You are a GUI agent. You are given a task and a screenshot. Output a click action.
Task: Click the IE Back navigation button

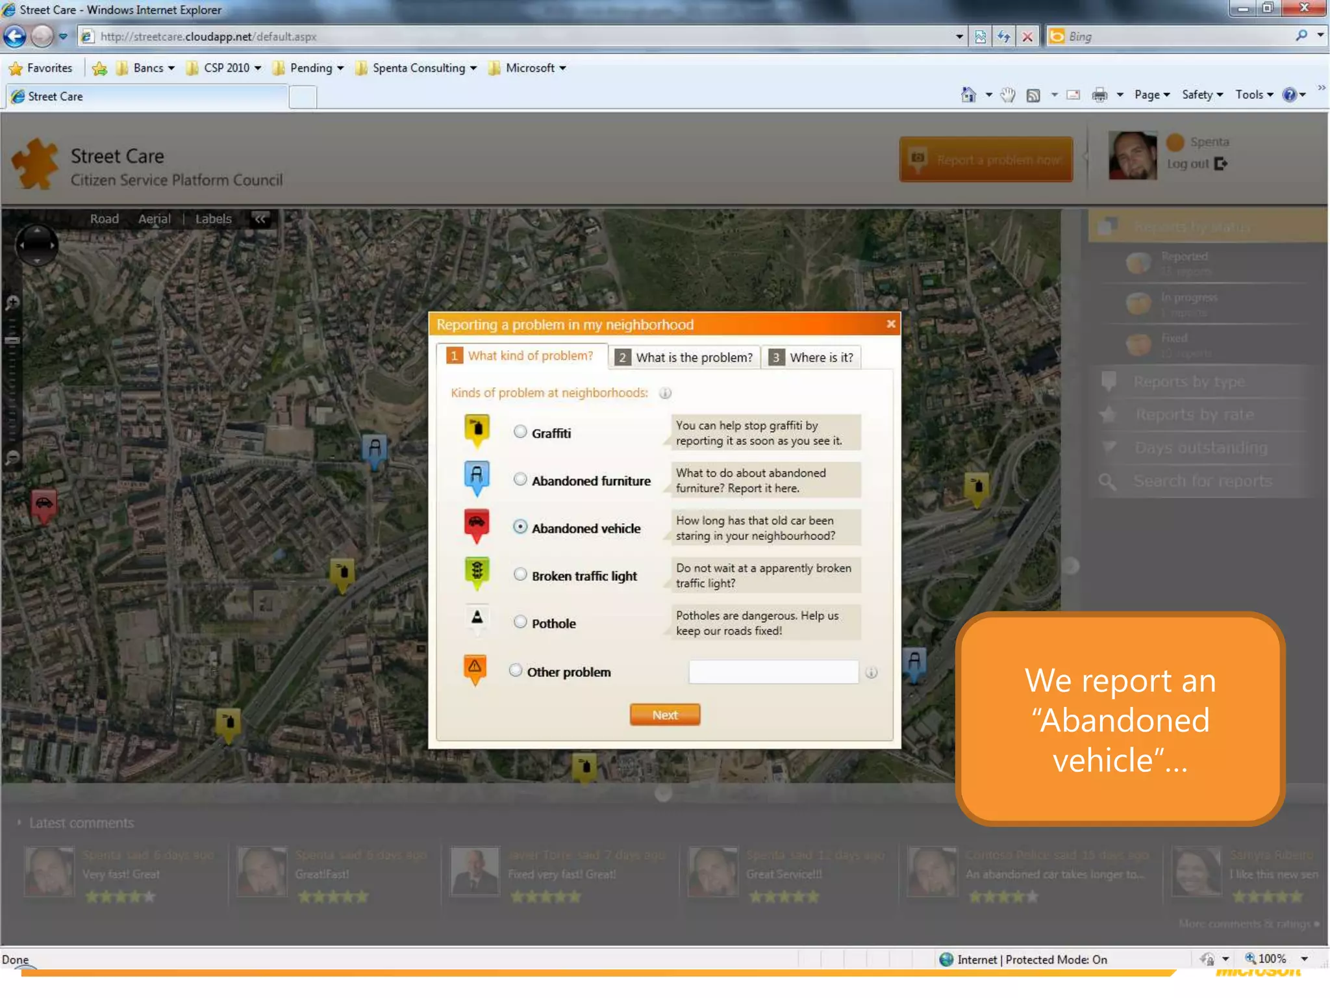(x=14, y=36)
